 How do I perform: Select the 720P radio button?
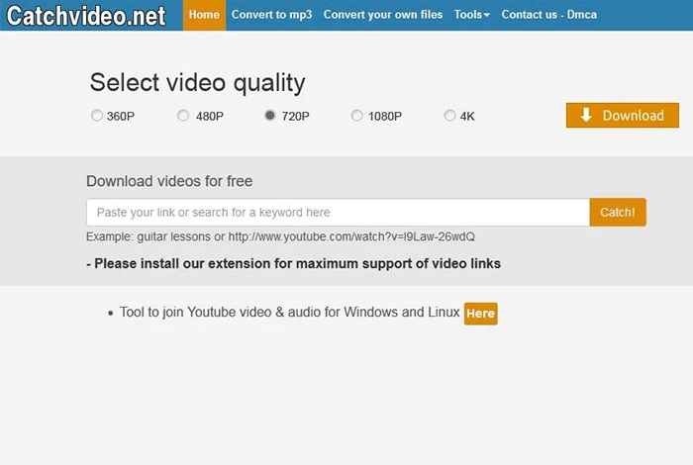270,116
